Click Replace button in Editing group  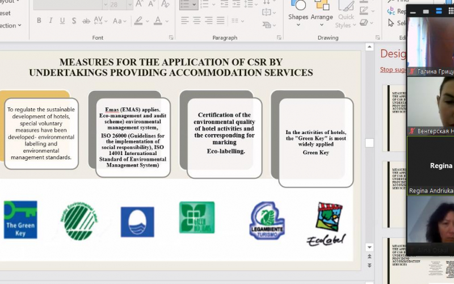(x=397, y=11)
